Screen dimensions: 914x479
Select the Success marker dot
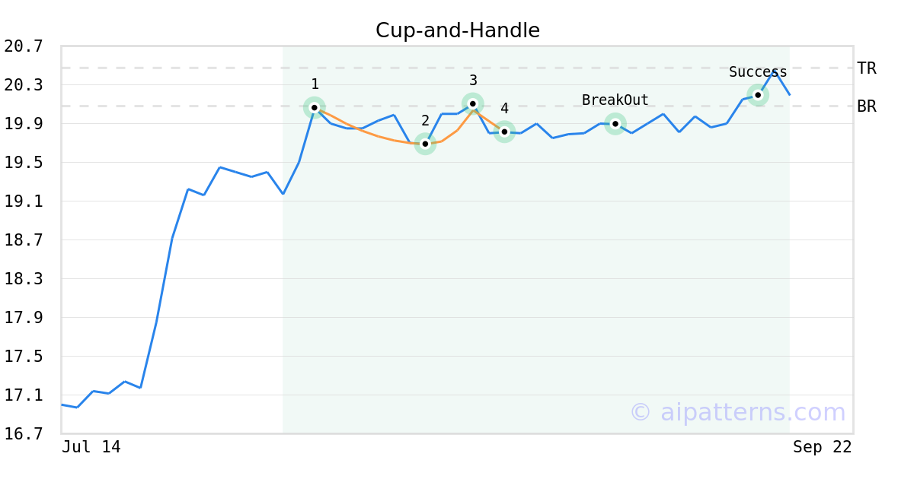click(x=758, y=95)
